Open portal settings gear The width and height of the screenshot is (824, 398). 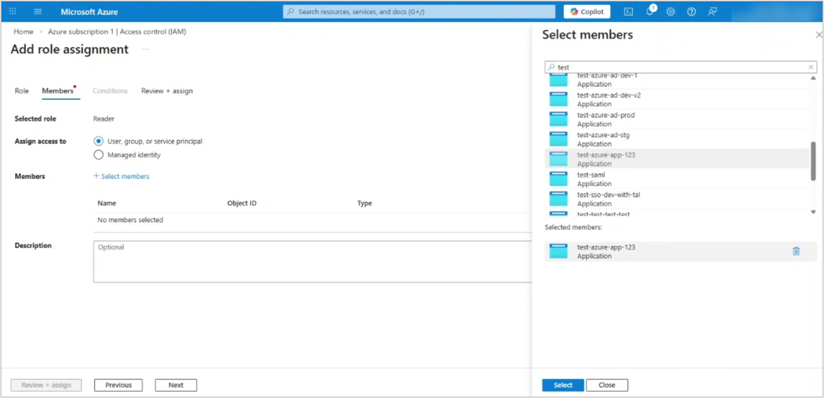coord(670,11)
